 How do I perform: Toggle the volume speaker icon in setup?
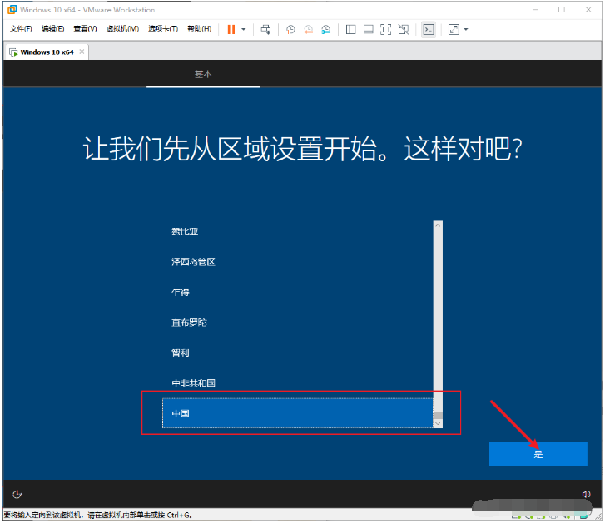(x=586, y=494)
